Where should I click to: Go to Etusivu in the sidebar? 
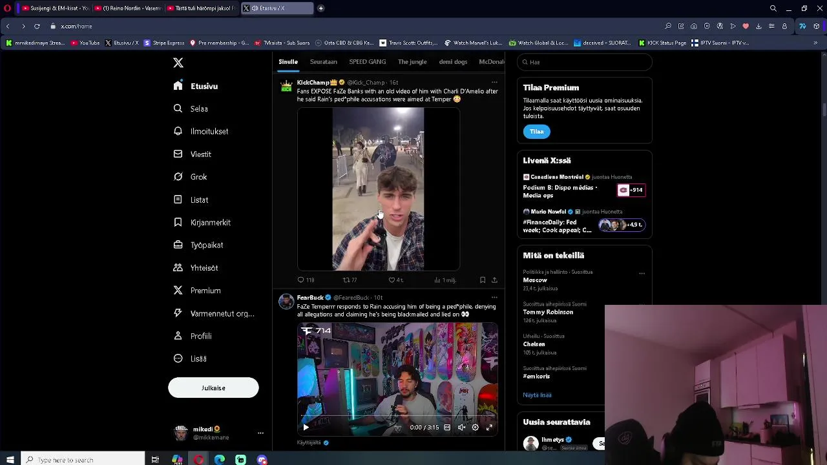pos(196,86)
